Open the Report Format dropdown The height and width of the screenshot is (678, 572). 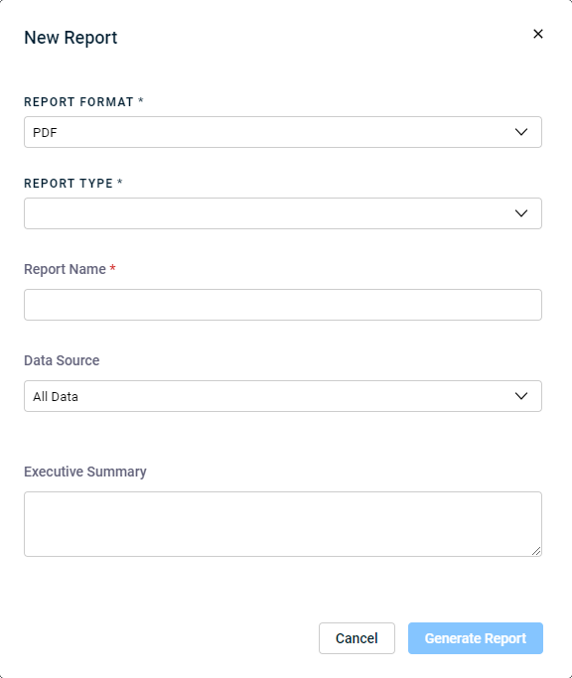tap(283, 132)
